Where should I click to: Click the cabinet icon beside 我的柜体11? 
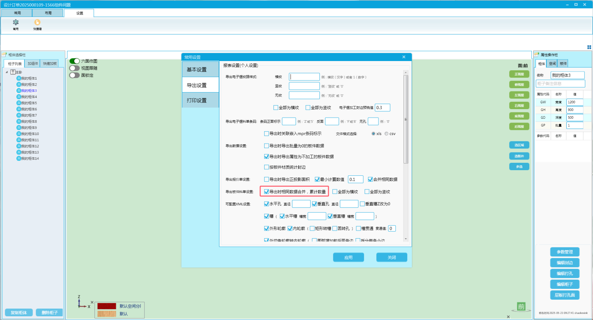tap(19, 140)
